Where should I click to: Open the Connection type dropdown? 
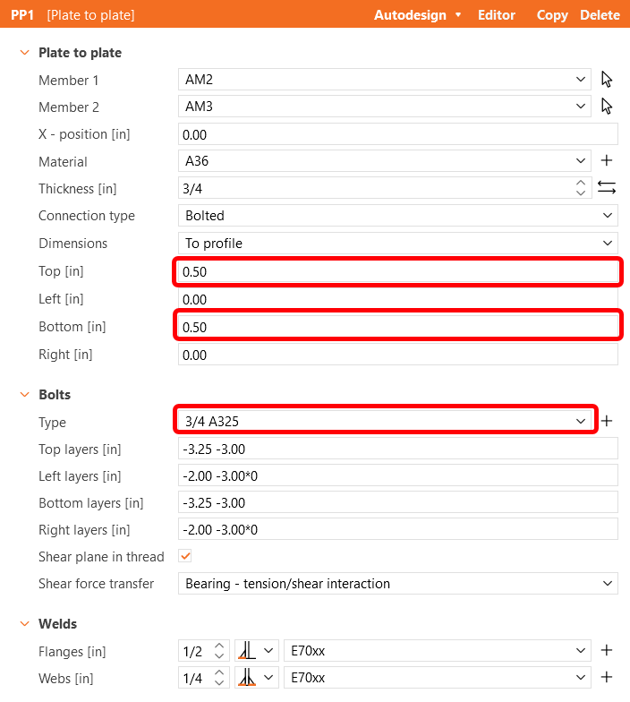397,216
